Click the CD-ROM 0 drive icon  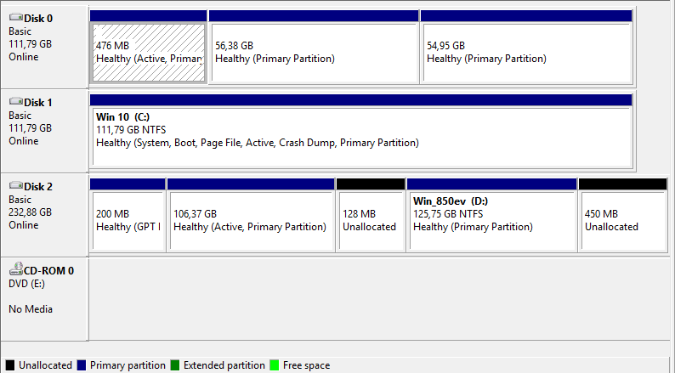14,270
